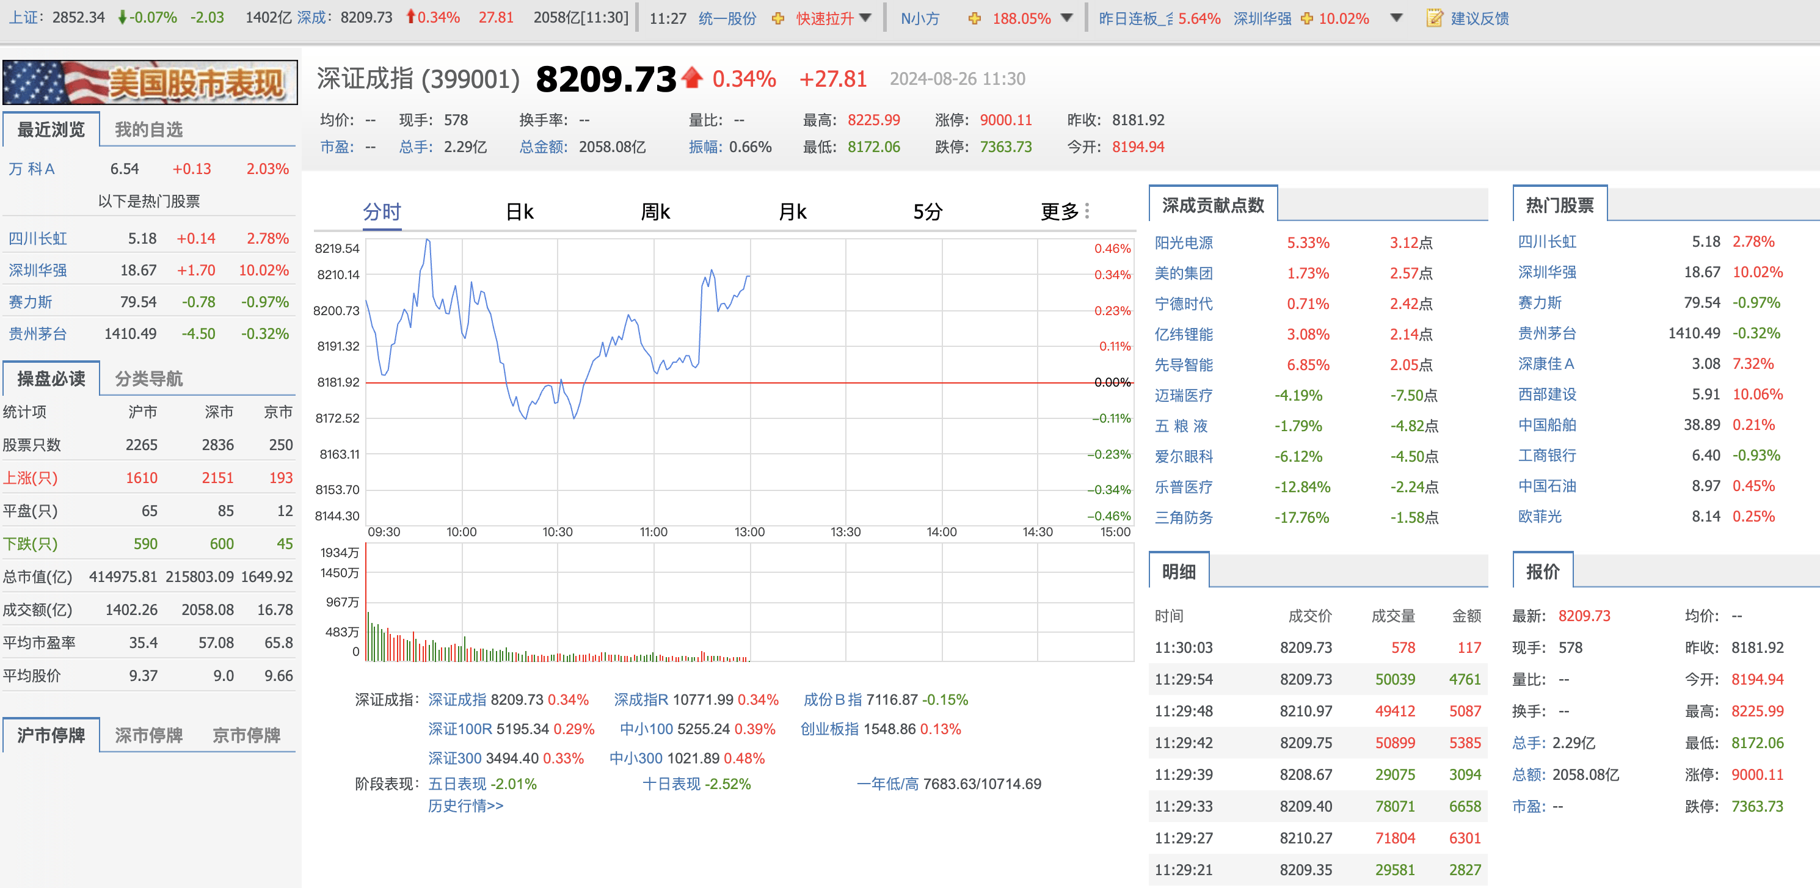Add 深圳华强 via its top-bar plus icon
The height and width of the screenshot is (888, 1820).
(x=1306, y=18)
